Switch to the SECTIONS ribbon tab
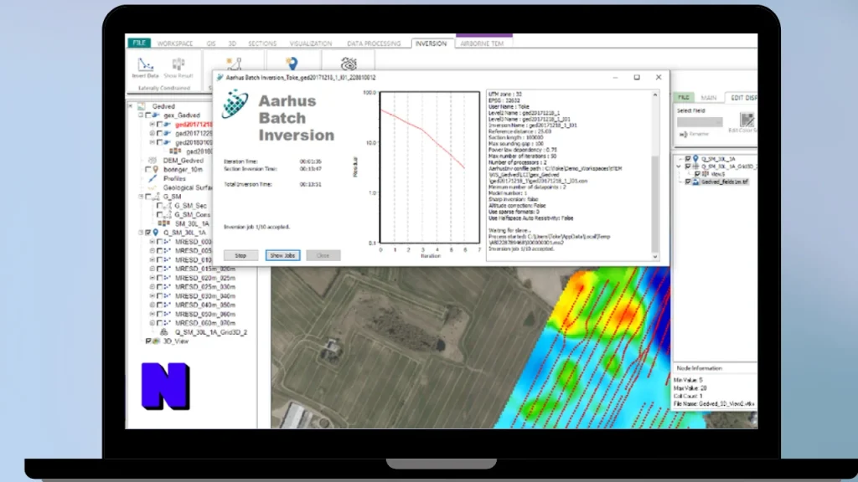The width and height of the screenshot is (858, 482). [262, 44]
